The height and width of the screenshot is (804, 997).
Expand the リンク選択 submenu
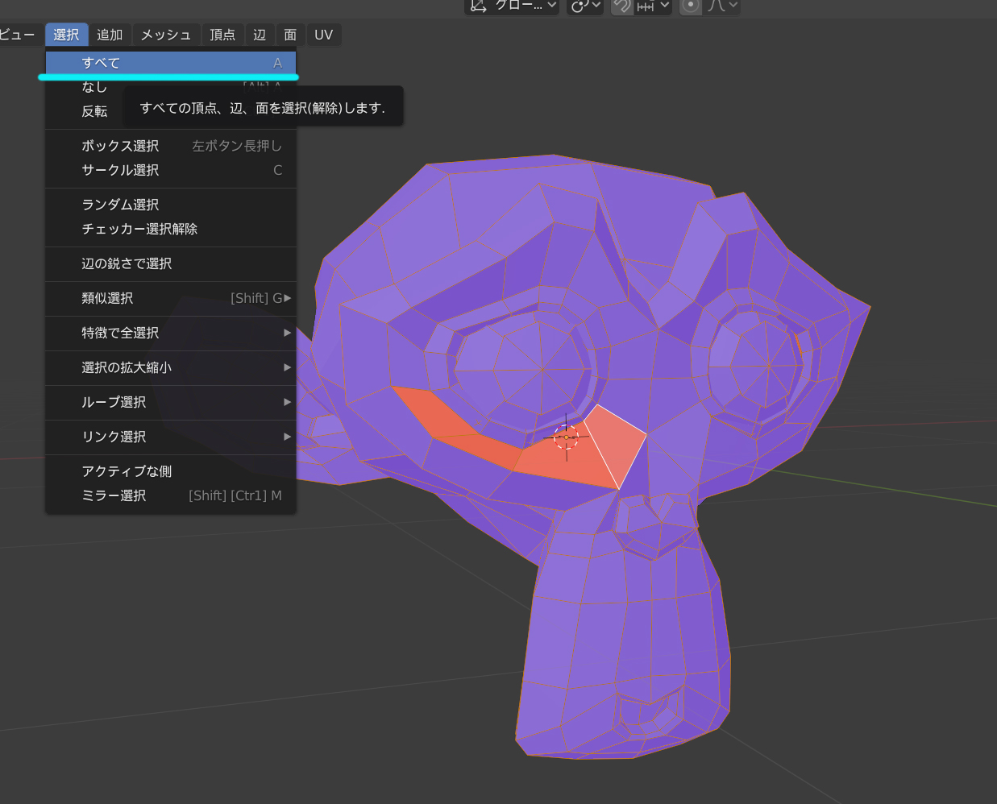(171, 437)
